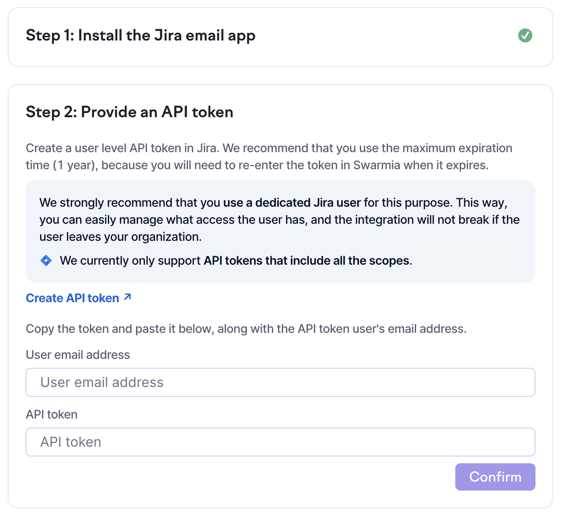Focus the User email address input field
This screenshot has height=514, width=567.
(x=280, y=382)
